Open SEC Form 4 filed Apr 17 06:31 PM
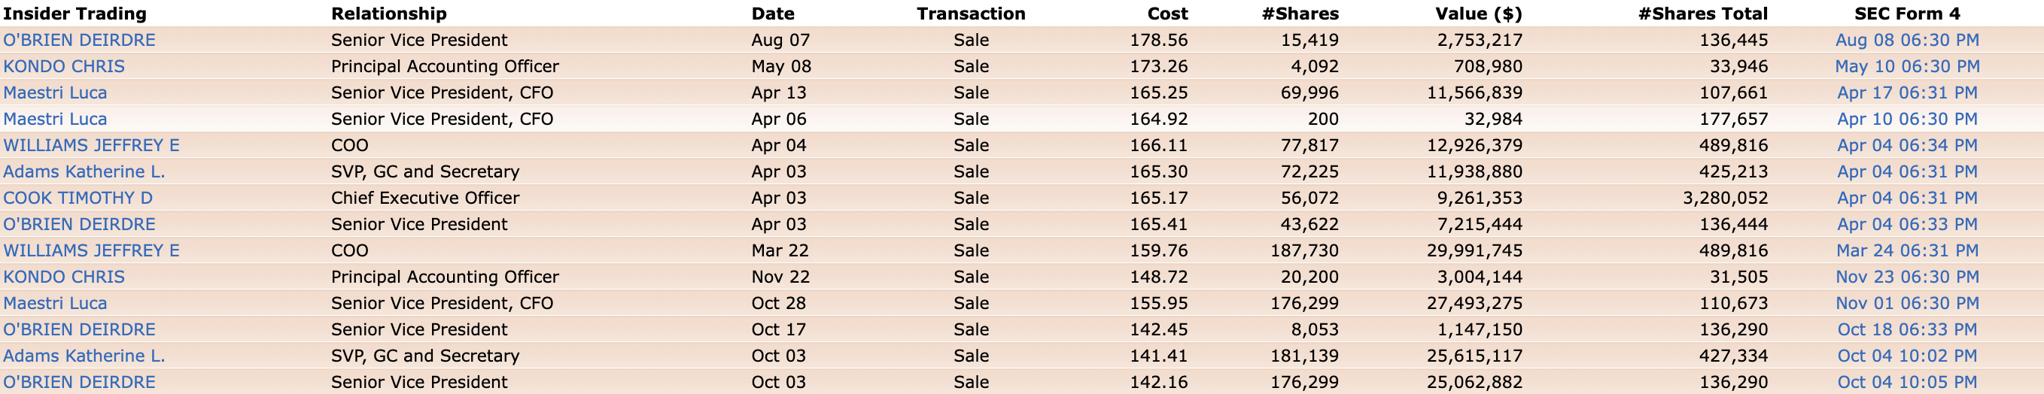2044x394 pixels. click(1907, 92)
